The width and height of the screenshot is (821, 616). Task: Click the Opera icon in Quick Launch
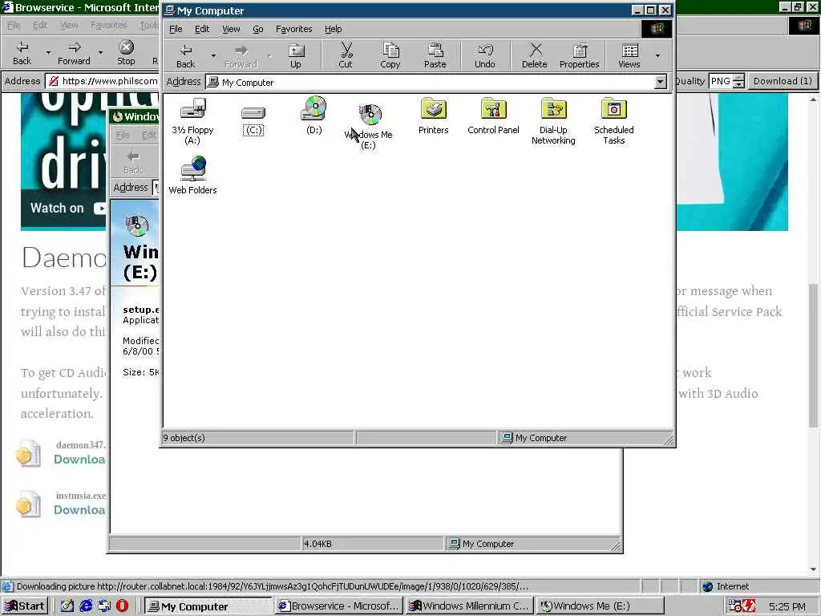tap(122, 606)
